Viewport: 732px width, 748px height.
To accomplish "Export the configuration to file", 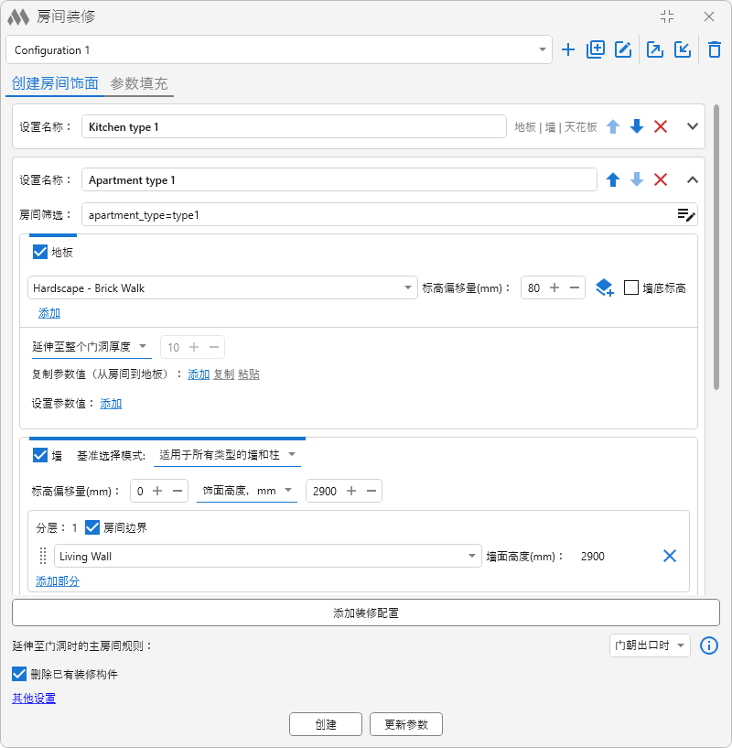I will (x=655, y=49).
